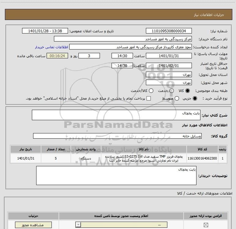Click the نام کالا column header
The image size is (236, 229).
[x=144, y=149]
